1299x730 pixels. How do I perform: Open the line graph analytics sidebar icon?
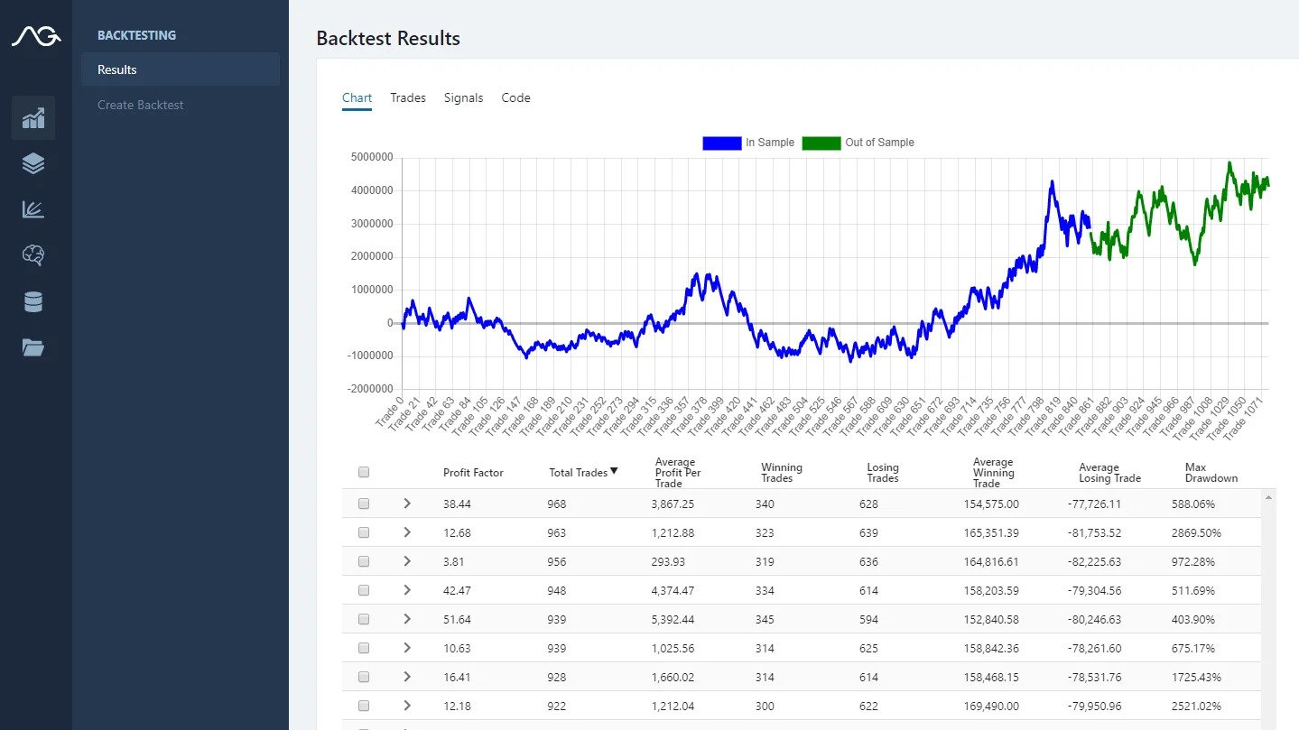pos(33,209)
